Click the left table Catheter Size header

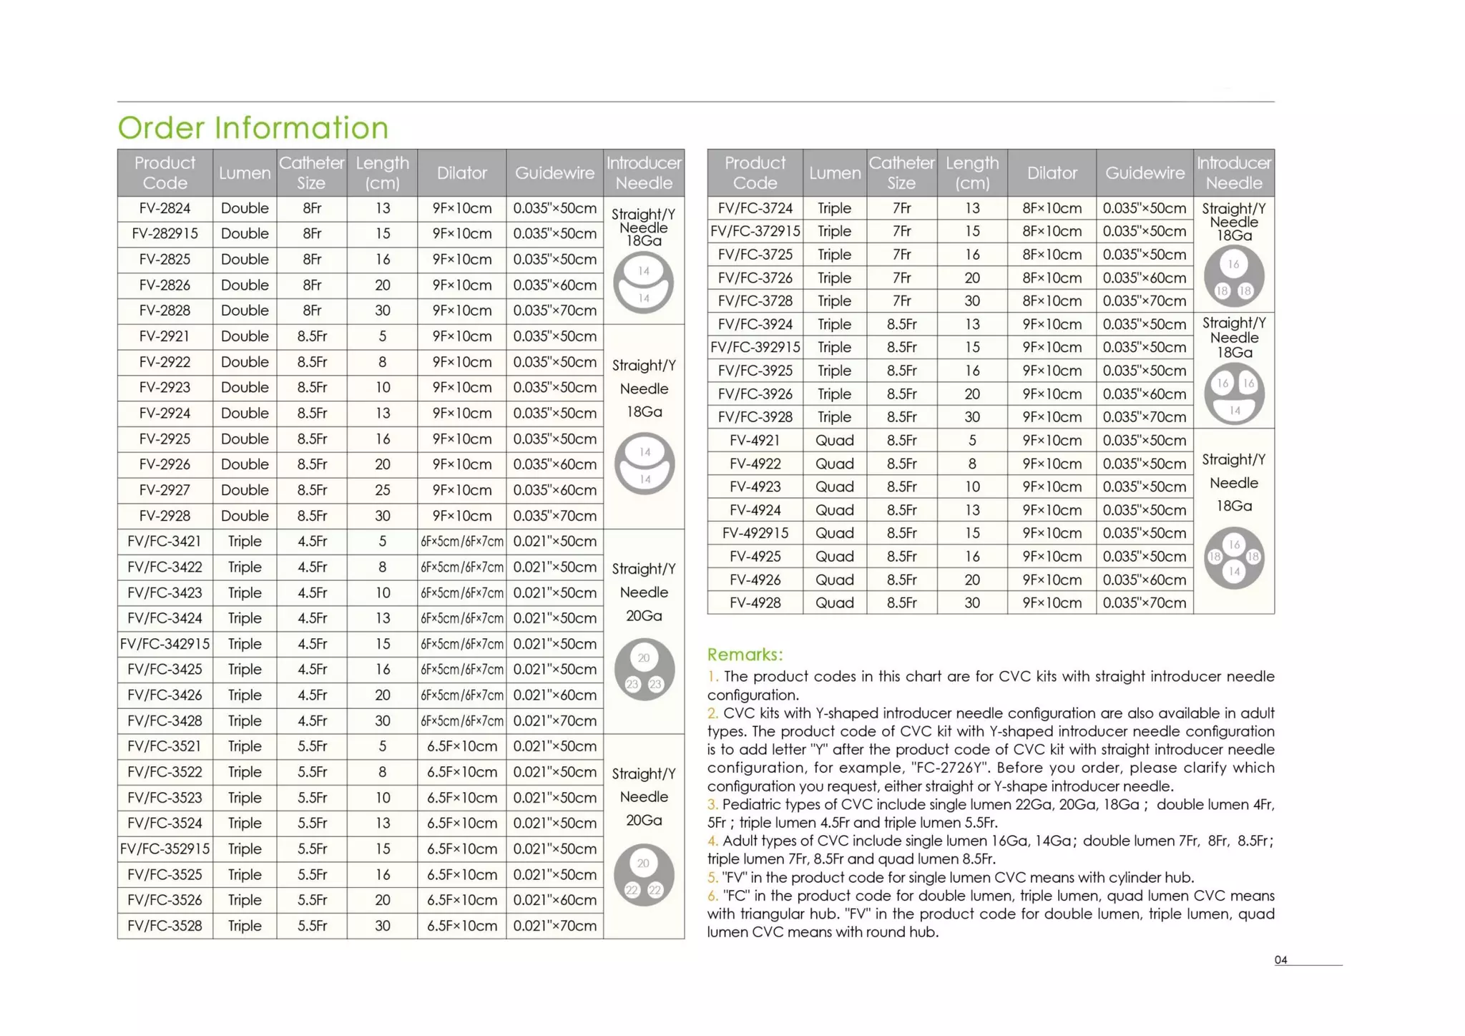pos(311,173)
